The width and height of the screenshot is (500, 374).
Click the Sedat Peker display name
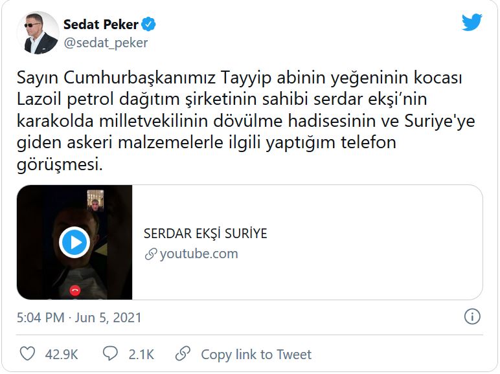click(101, 25)
